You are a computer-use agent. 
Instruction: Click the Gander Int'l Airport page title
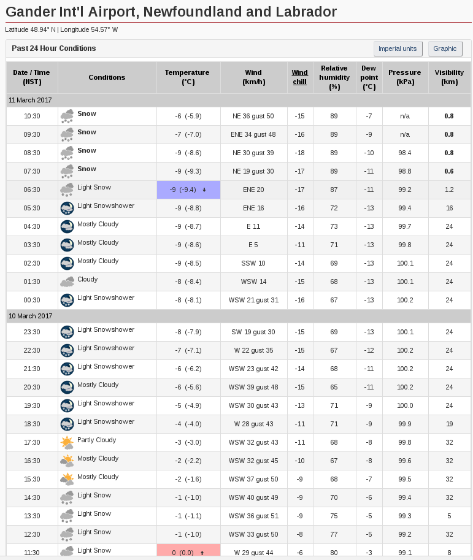coord(171,12)
